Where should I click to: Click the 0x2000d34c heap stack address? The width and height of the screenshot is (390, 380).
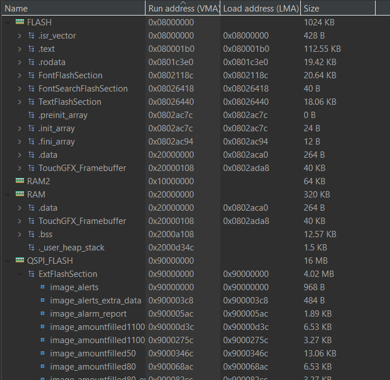[171, 248]
